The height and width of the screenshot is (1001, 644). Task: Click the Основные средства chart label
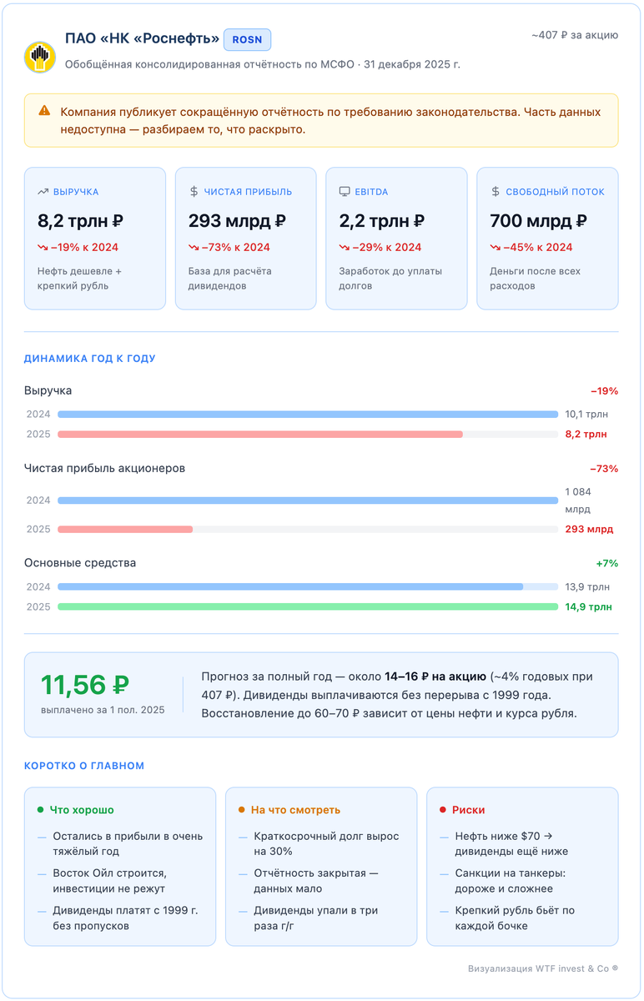(80, 564)
